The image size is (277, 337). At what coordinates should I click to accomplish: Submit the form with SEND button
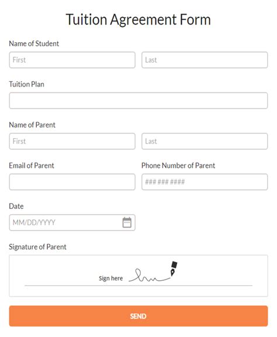pyautogui.click(x=138, y=316)
